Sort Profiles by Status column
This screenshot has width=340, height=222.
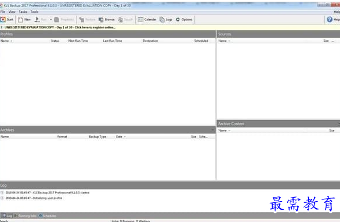coord(55,41)
